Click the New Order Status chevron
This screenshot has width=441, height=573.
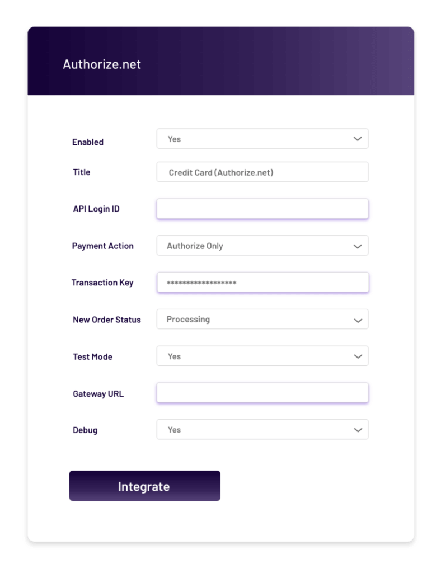pos(358,321)
